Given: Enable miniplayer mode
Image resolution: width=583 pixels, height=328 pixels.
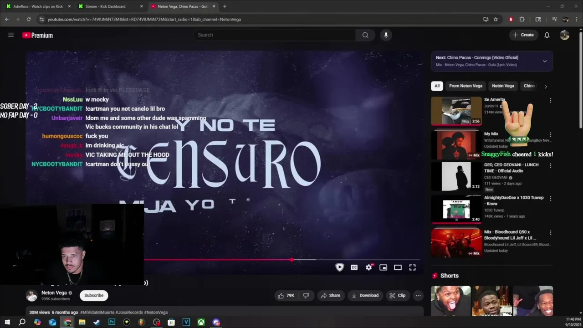Looking at the screenshot, I should pos(384,267).
